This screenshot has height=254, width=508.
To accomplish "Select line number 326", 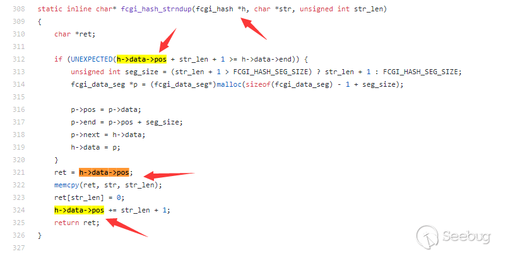I will 19,235.
